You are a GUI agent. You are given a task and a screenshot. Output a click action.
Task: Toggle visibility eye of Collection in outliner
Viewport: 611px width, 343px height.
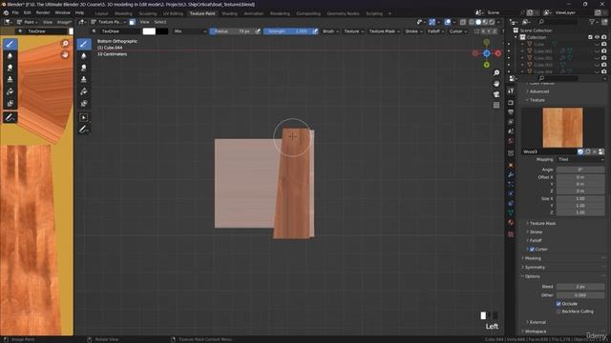(x=597, y=37)
